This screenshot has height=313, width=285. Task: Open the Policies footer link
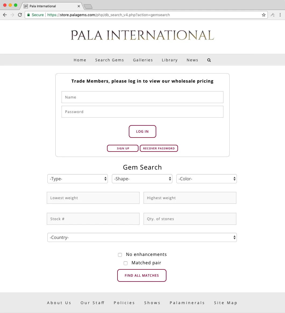[x=124, y=303]
